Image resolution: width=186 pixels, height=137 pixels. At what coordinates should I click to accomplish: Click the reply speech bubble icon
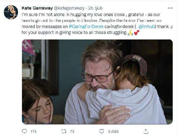click(x=24, y=131)
